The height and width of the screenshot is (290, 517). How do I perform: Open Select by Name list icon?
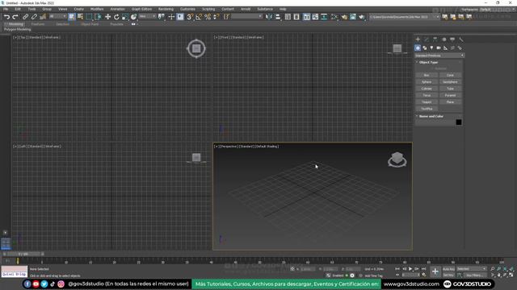point(80,17)
